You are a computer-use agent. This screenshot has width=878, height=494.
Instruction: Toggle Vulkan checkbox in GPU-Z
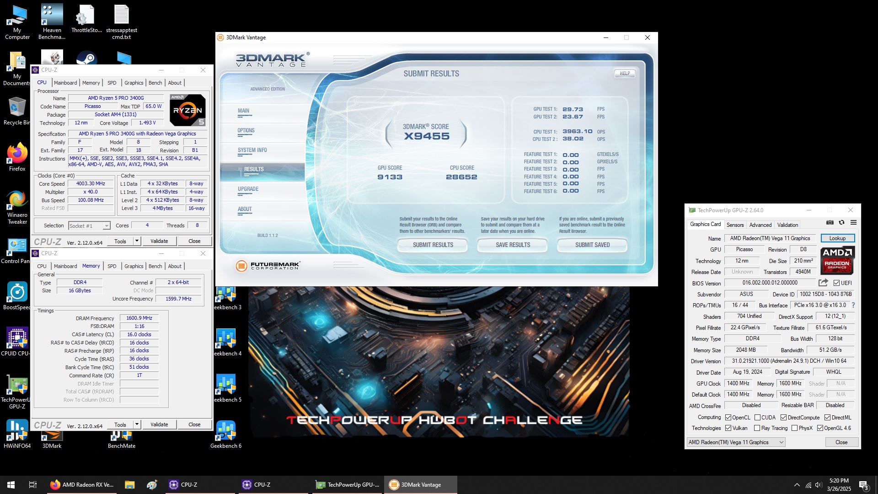pyautogui.click(x=728, y=428)
